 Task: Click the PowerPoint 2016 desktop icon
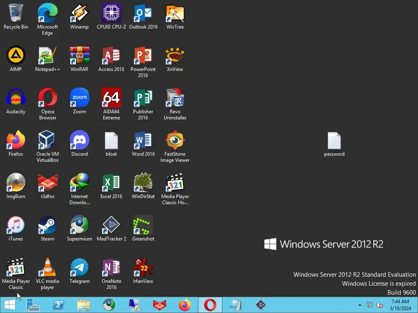(143, 62)
